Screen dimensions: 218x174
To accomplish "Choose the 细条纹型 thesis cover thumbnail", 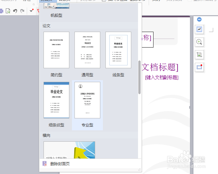I will click(56, 100).
